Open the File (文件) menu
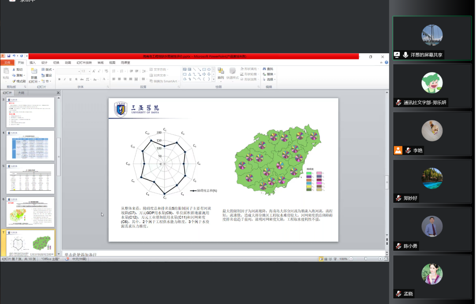Screen dimensions: 476x304 [7, 63]
